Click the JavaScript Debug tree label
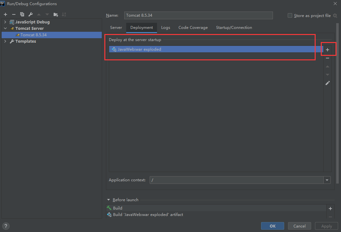Viewport: 341px width, 232px height. click(32, 22)
